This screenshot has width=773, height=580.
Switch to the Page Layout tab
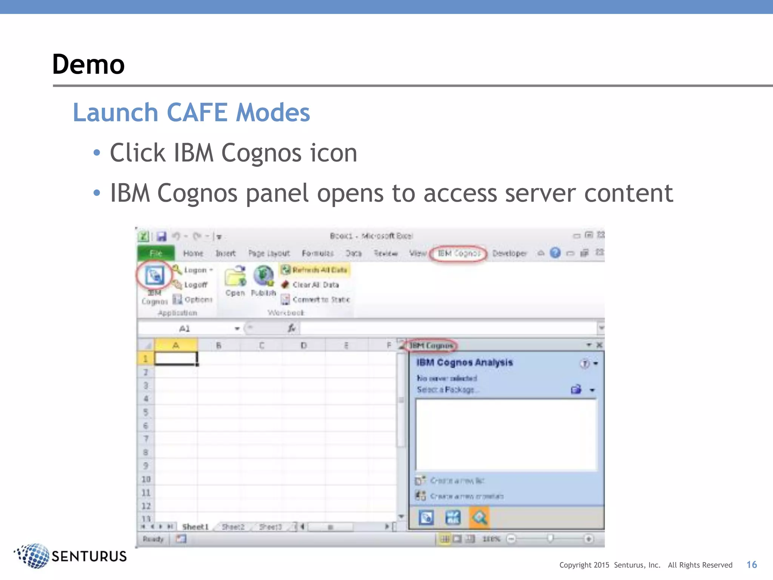pos(269,253)
